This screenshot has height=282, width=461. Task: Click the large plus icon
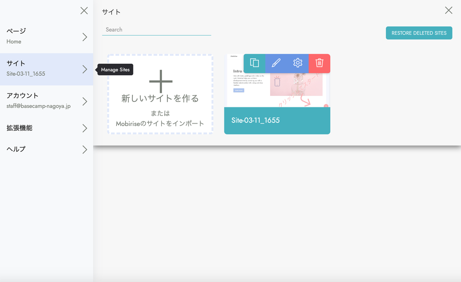pos(160,81)
